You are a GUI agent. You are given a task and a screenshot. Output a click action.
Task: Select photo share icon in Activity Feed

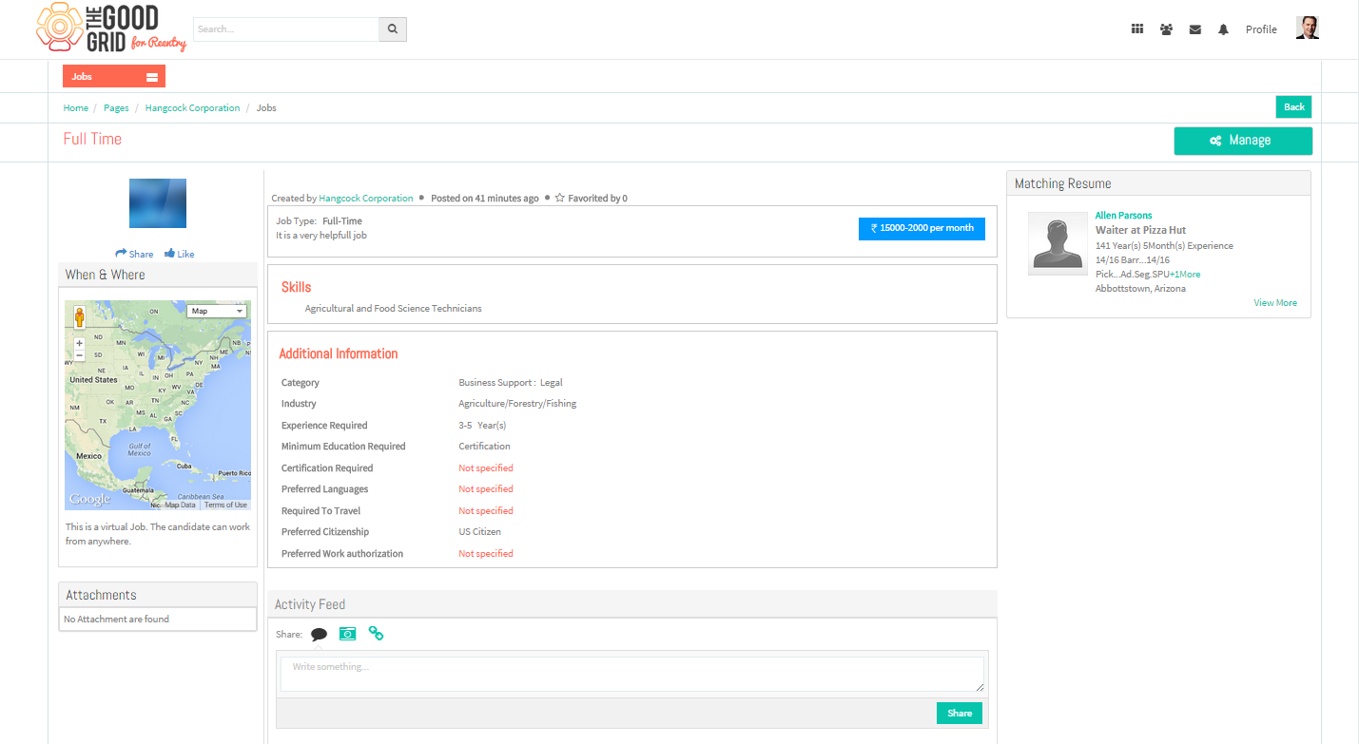pyautogui.click(x=347, y=634)
